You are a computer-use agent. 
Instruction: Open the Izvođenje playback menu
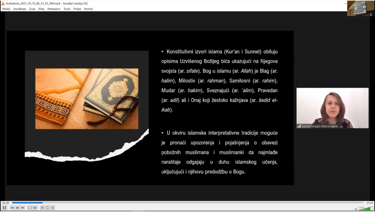click(x=20, y=9)
